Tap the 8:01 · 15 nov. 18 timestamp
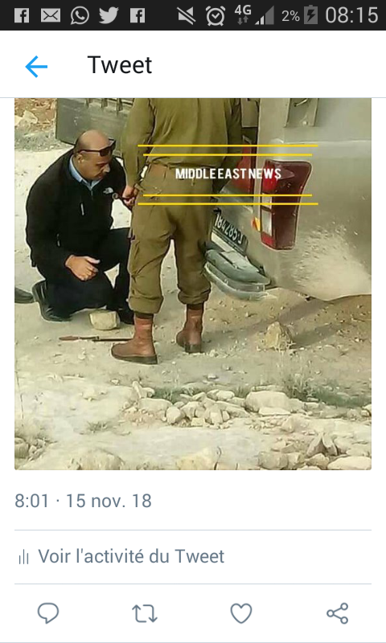386x643 pixels. [84, 501]
